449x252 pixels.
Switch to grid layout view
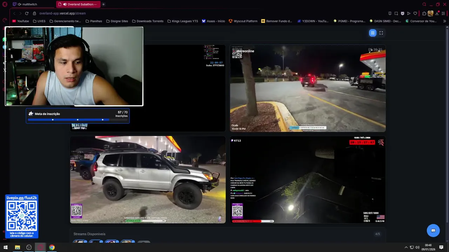tap(373, 33)
